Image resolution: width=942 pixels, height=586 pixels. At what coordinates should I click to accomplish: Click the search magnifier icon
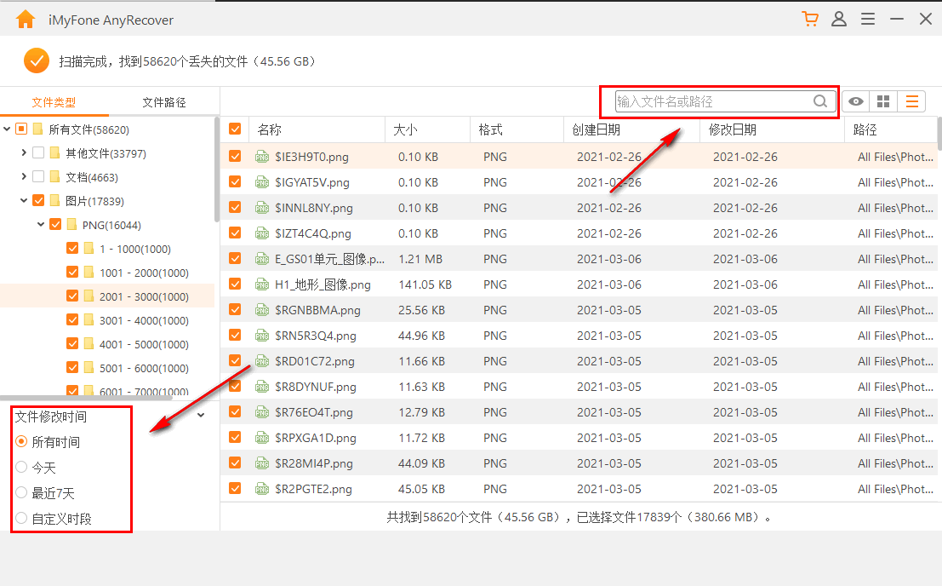(x=820, y=101)
